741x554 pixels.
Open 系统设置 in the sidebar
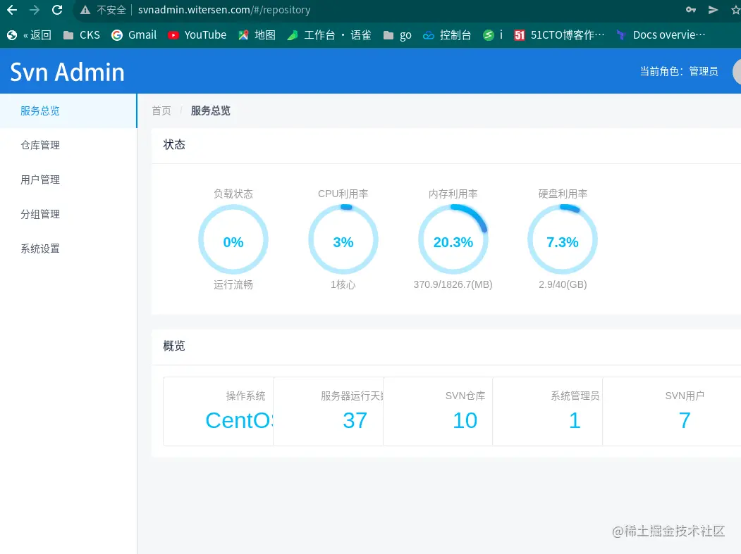tap(68, 248)
